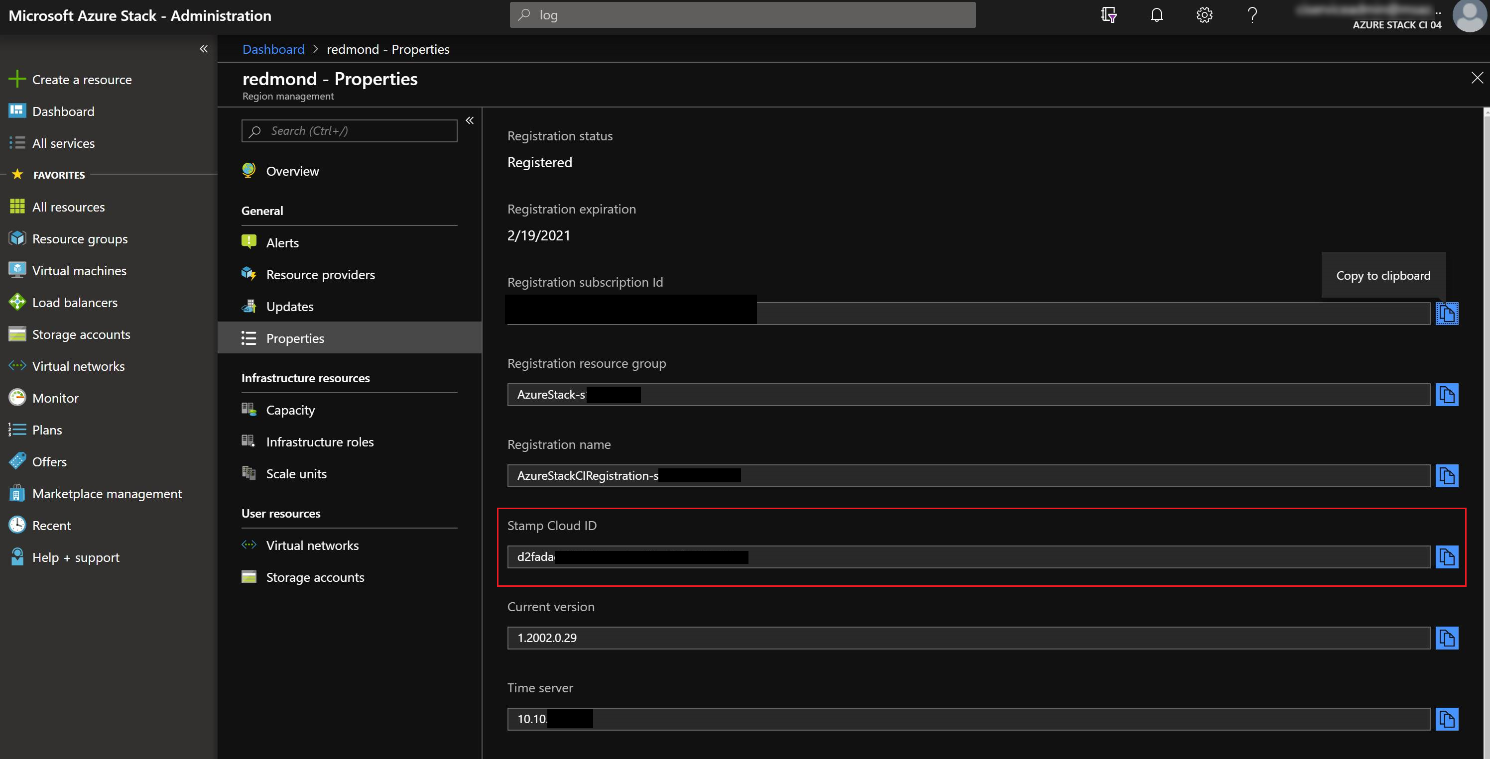1490x759 pixels.
Task: Click Copy to clipboard for Stamp Cloud ID
Action: (x=1447, y=556)
